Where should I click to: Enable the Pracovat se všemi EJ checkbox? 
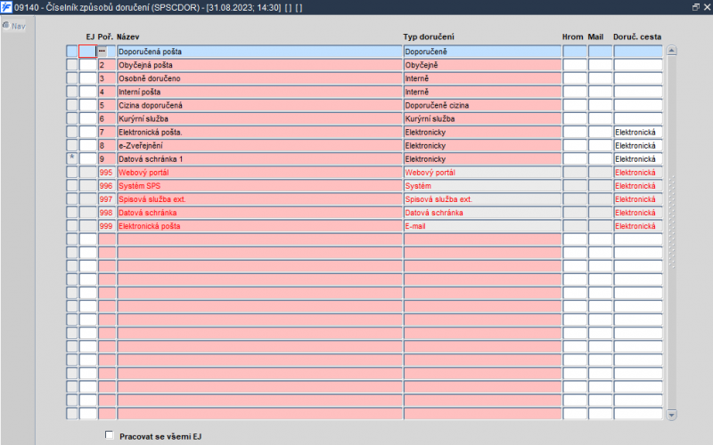(x=109, y=435)
